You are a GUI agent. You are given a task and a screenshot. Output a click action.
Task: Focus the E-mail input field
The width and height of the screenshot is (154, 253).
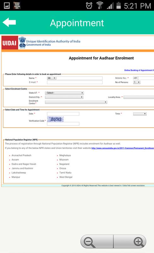pyautogui.click(x=75, y=82)
